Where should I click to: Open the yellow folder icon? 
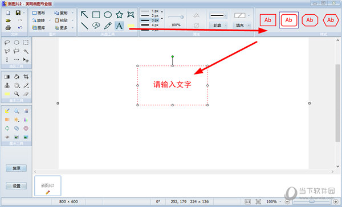point(8,20)
